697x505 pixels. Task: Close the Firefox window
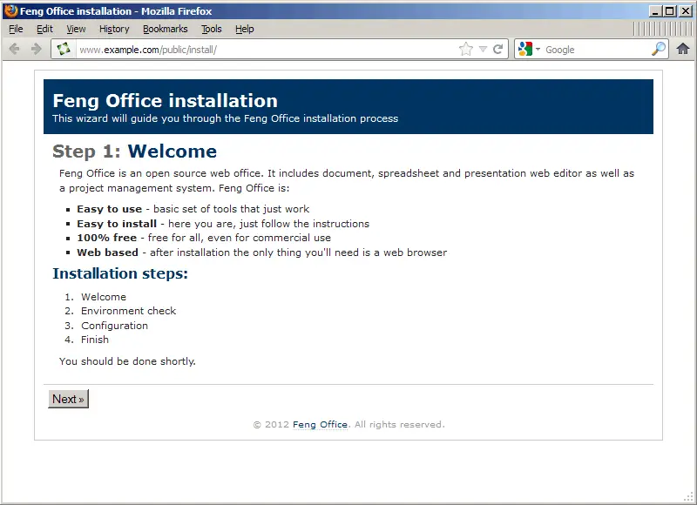[x=686, y=11]
